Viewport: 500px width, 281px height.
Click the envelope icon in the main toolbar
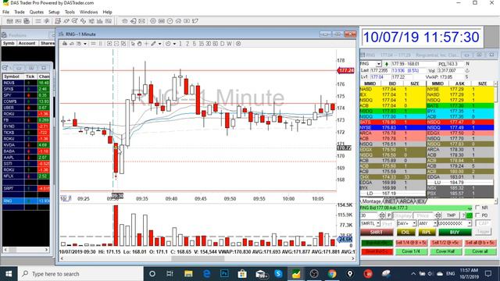(141, 21)
